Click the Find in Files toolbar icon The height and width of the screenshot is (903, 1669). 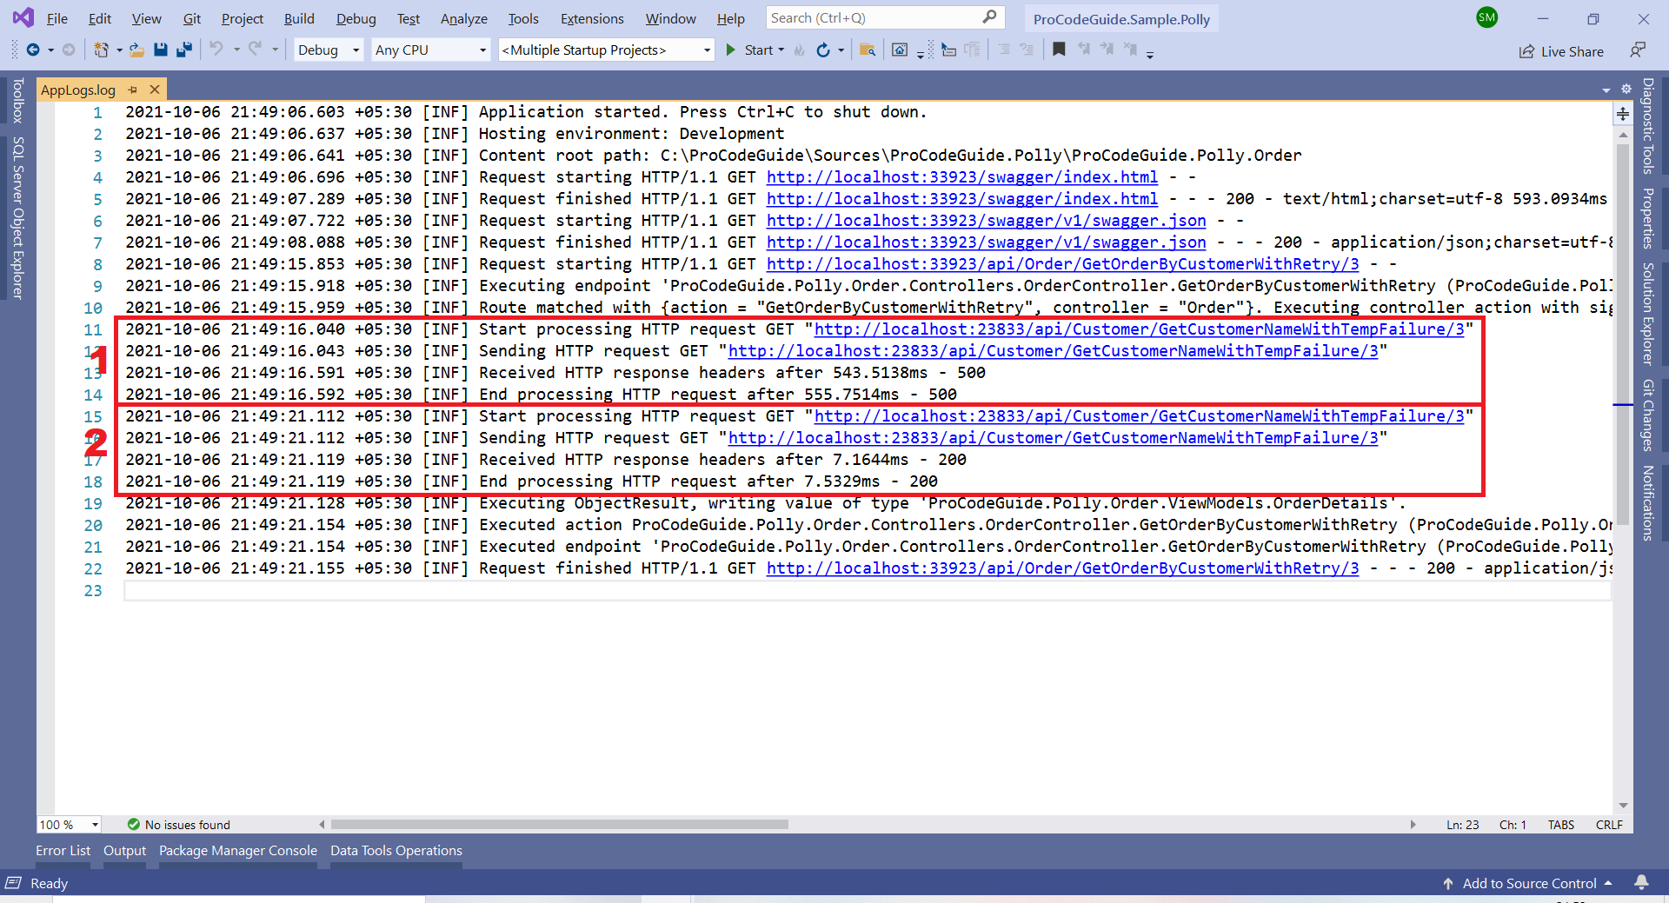click(867, 50)
